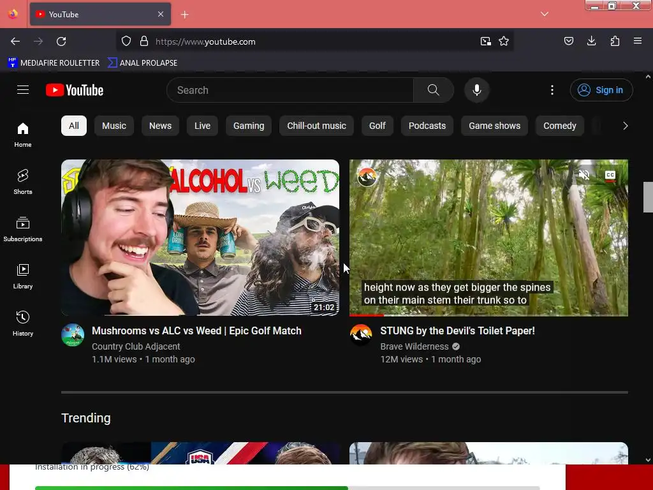Click the 21:02 duration badge

click(324, 308)
